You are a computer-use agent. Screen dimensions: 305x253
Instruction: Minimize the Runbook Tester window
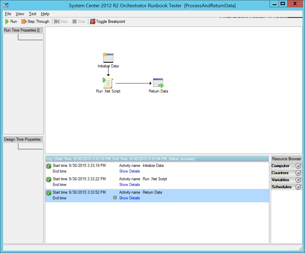[x=274, y=4]
